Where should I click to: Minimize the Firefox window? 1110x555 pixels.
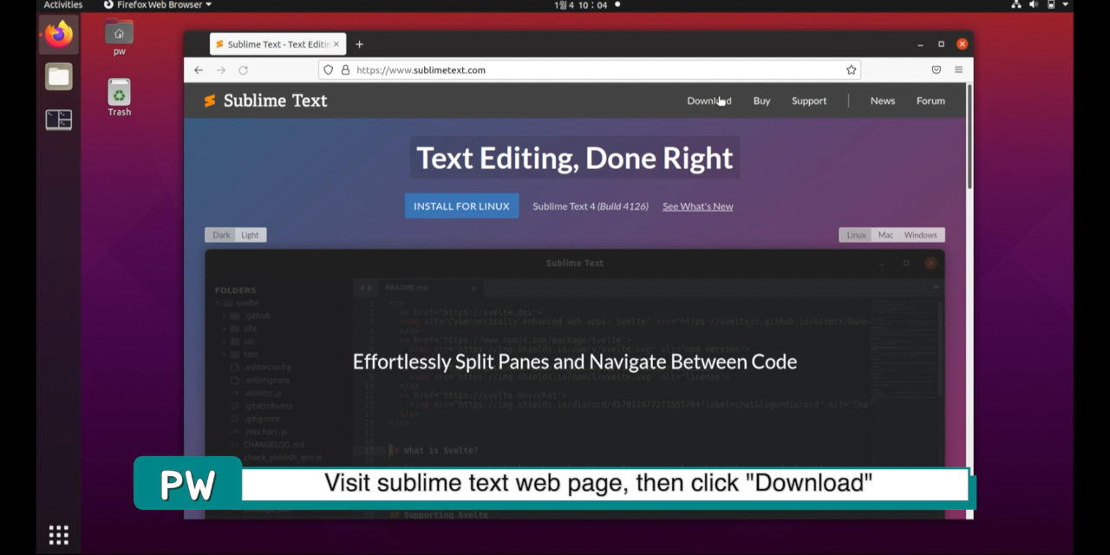tap(921, 44)
